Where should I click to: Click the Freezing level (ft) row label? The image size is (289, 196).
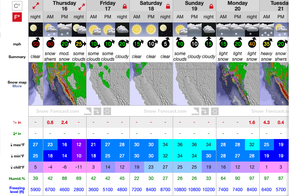(x=17, y=190)
